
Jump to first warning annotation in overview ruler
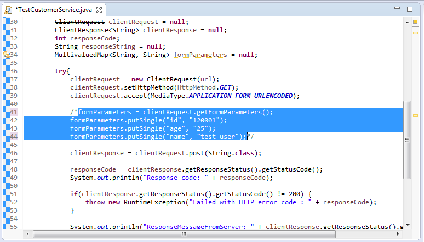415,33
